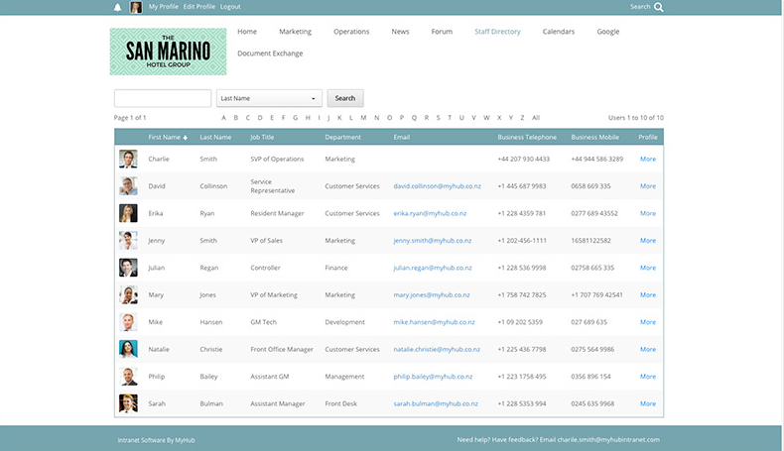Open the Calendars menu item

pyautogui.click(x=558, y=32)
